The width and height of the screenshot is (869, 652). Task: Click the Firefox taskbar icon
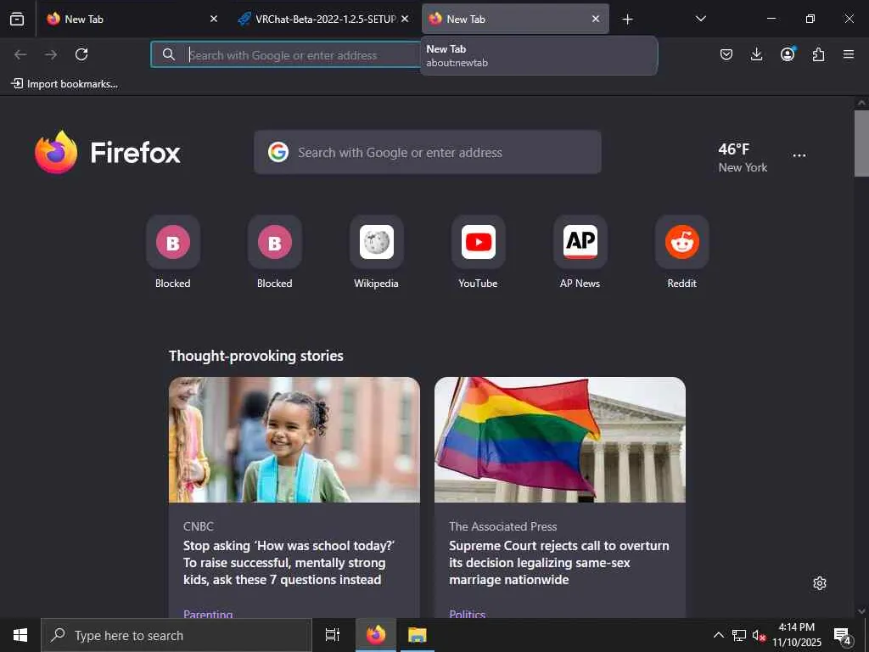(x=376, y=635)
